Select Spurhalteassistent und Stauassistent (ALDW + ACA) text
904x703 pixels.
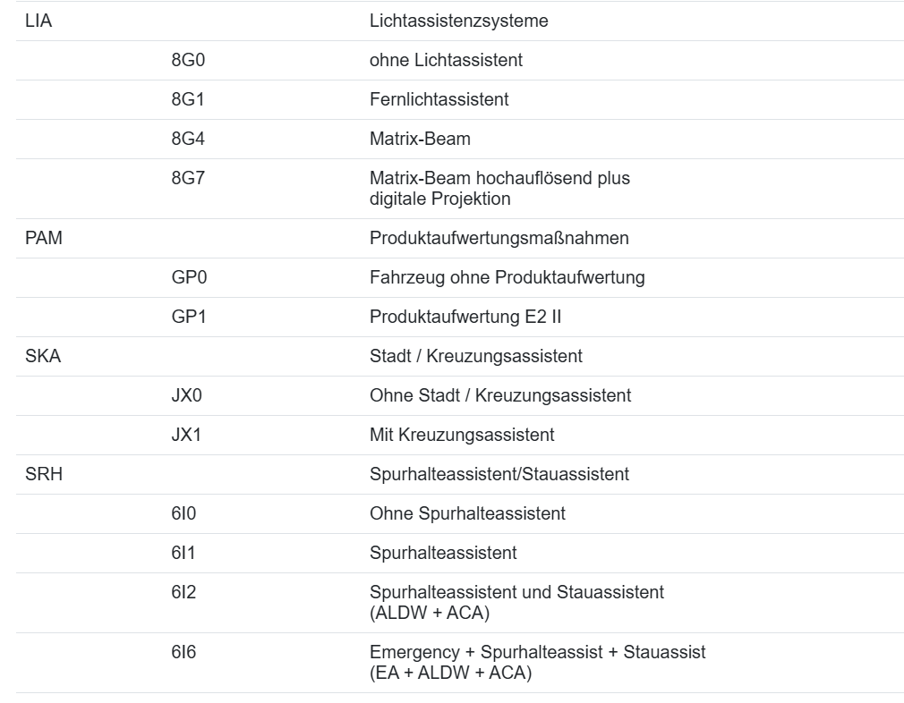[516, 602]
